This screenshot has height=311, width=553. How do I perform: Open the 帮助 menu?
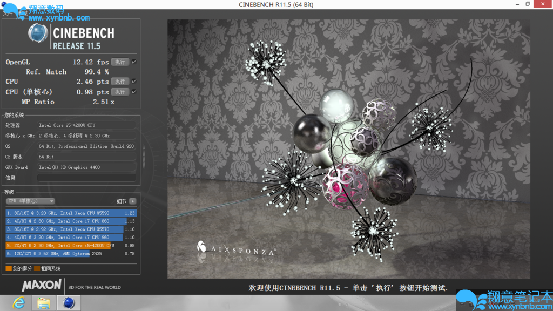tap(23, 13)
